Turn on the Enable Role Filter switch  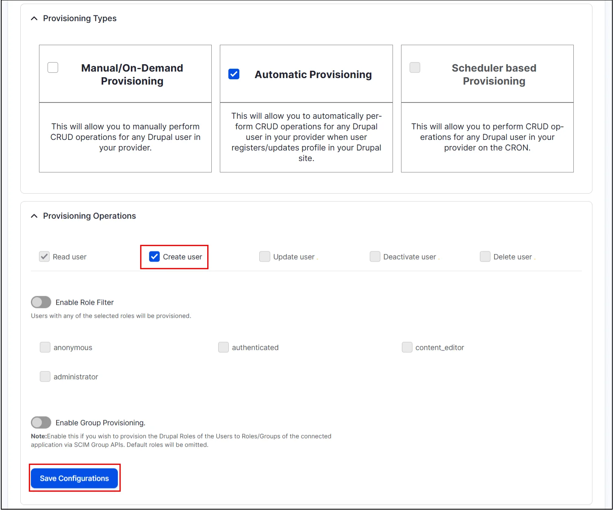pos(41,302)
